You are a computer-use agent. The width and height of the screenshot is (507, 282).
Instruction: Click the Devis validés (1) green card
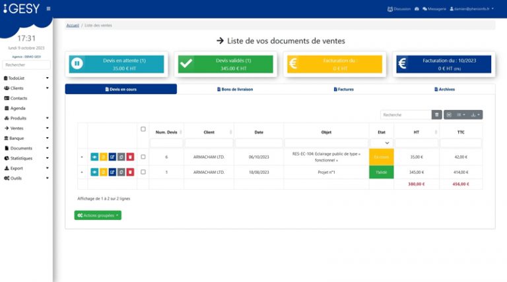point(224,63)
